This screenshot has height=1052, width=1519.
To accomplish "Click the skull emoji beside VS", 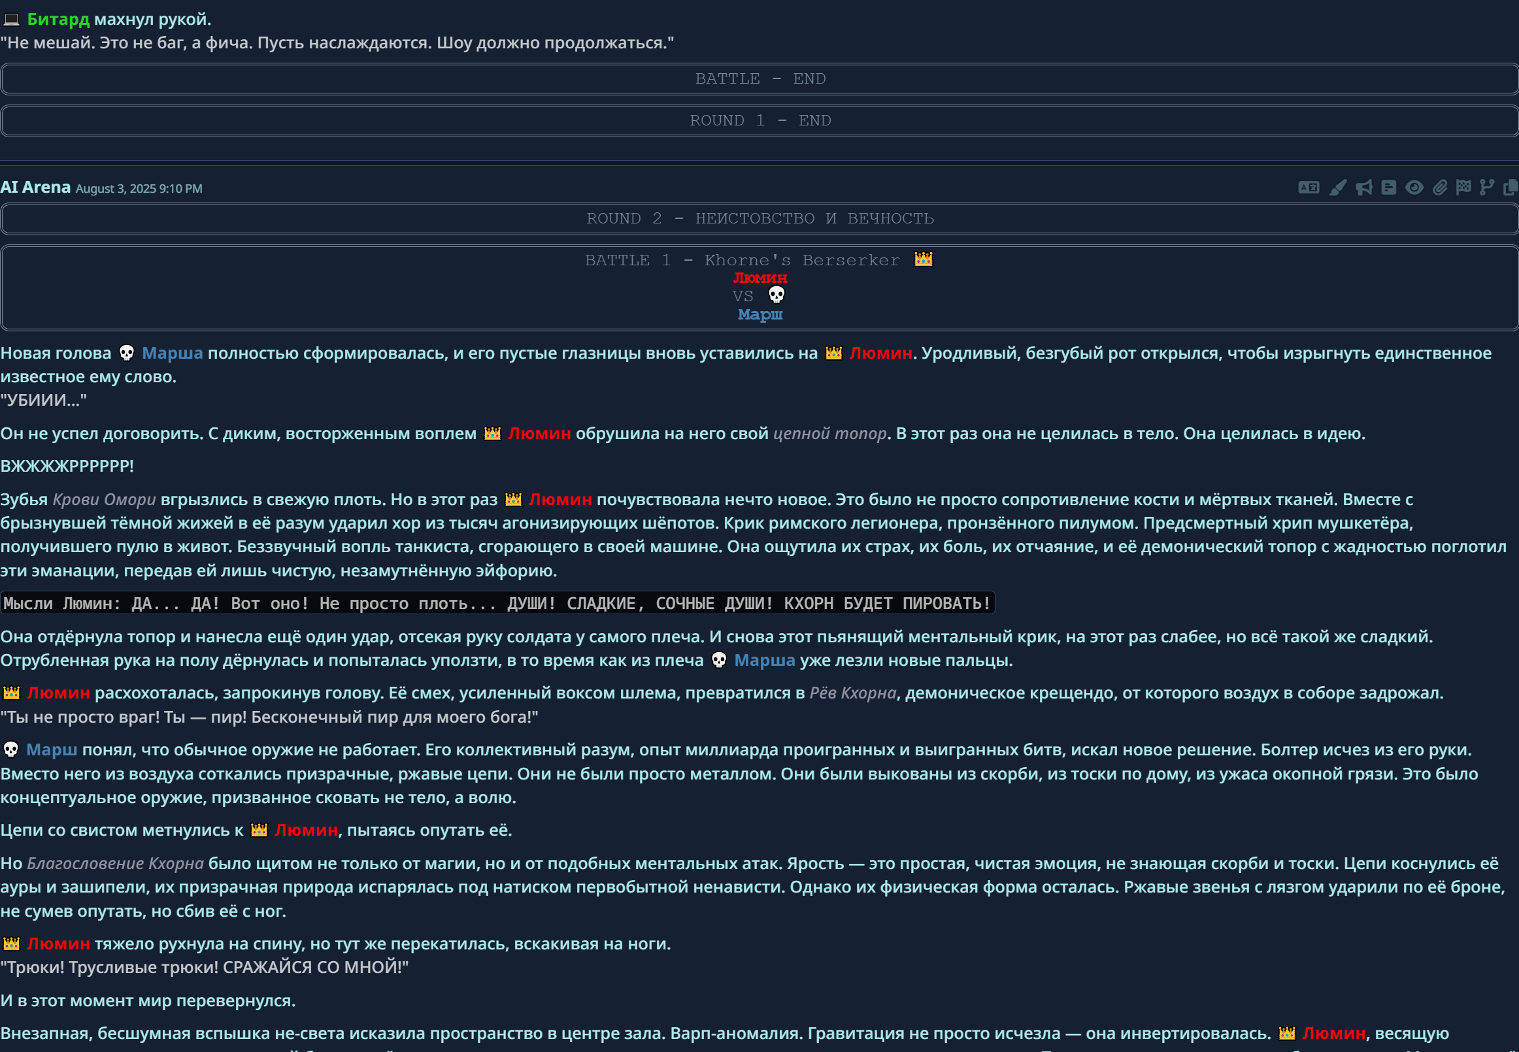I will tap(776, 295).
